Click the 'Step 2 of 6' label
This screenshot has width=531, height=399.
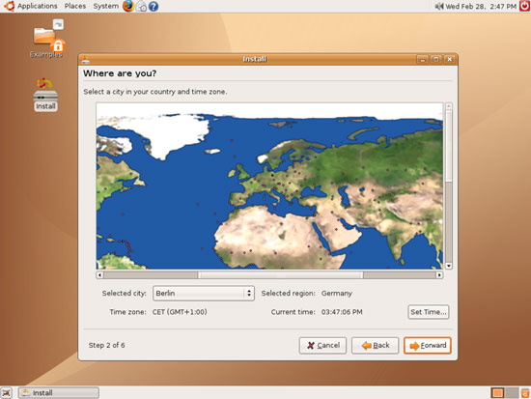[x=106, y=346]
